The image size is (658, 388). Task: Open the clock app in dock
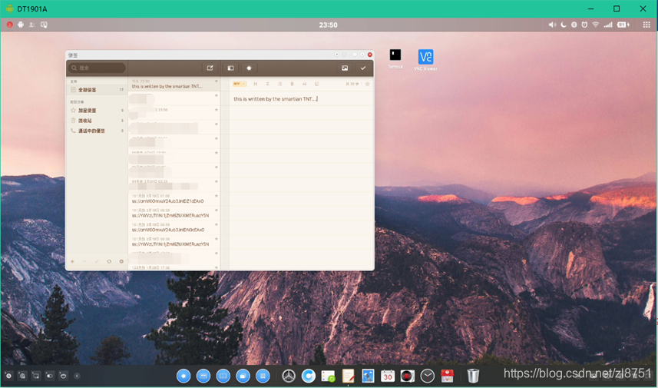coord(427,376)
